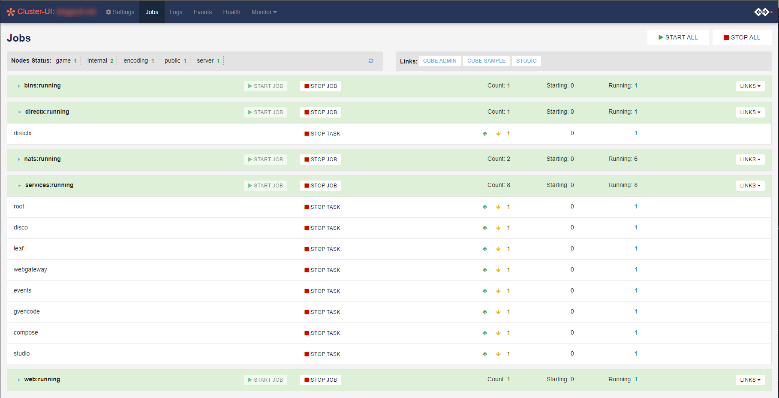Start the bins job

pyautogui.click(x=265, y=86)
